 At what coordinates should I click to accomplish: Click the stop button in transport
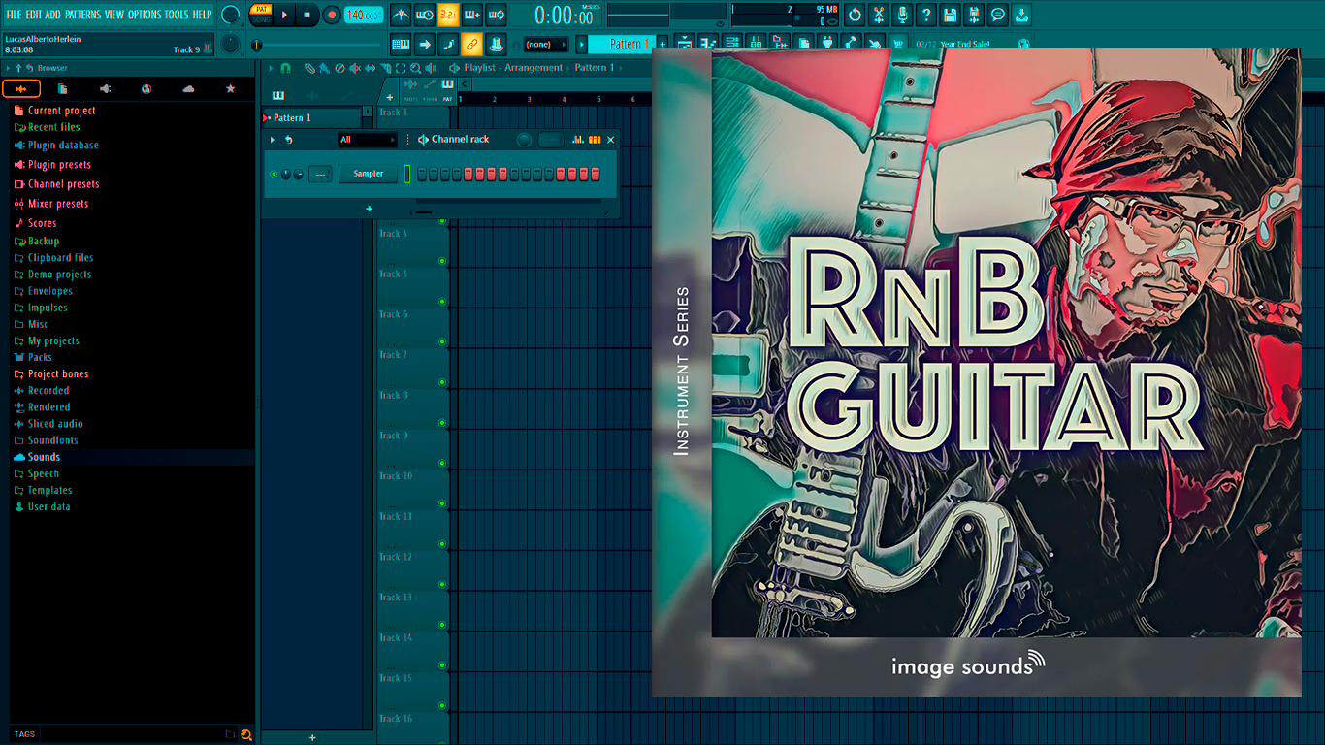(307, 16)
